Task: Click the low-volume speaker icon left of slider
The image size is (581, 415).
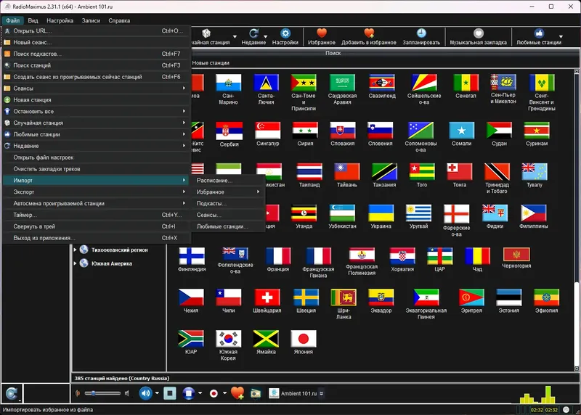Action: point(78,393)
